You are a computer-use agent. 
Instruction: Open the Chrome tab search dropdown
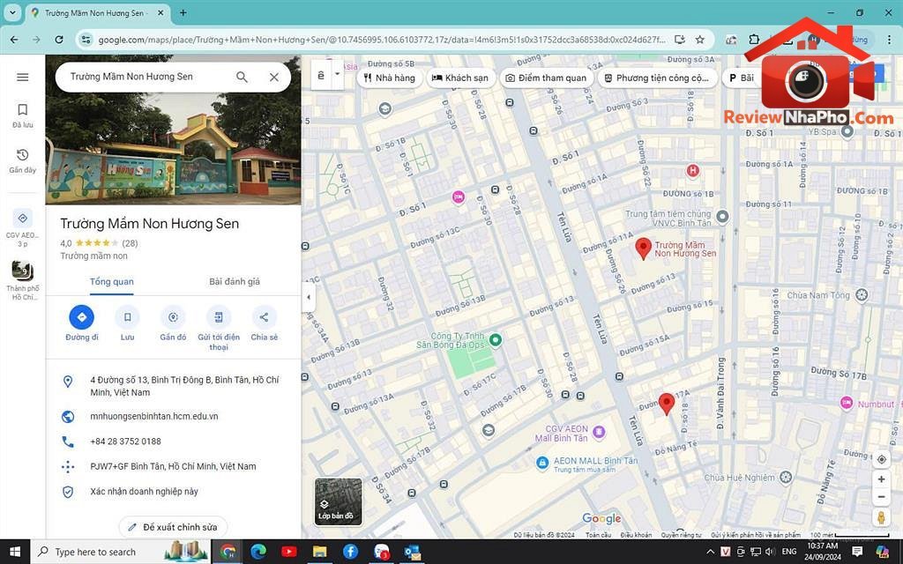point(12,12)
